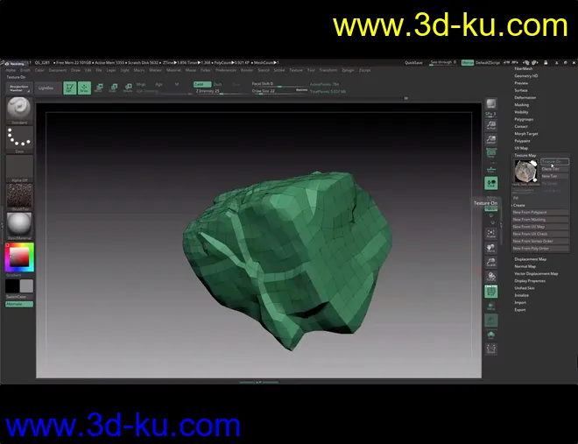Click the Move view icon
The width and height of the screenshot is (578, 444).
pos(491,248)
